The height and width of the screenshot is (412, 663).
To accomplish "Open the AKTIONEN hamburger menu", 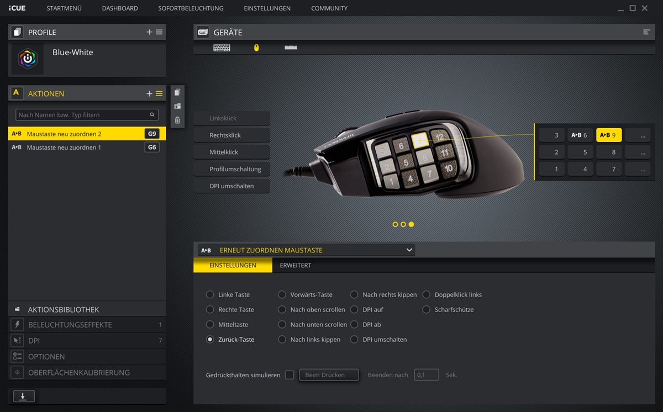I will coord(159,93).
